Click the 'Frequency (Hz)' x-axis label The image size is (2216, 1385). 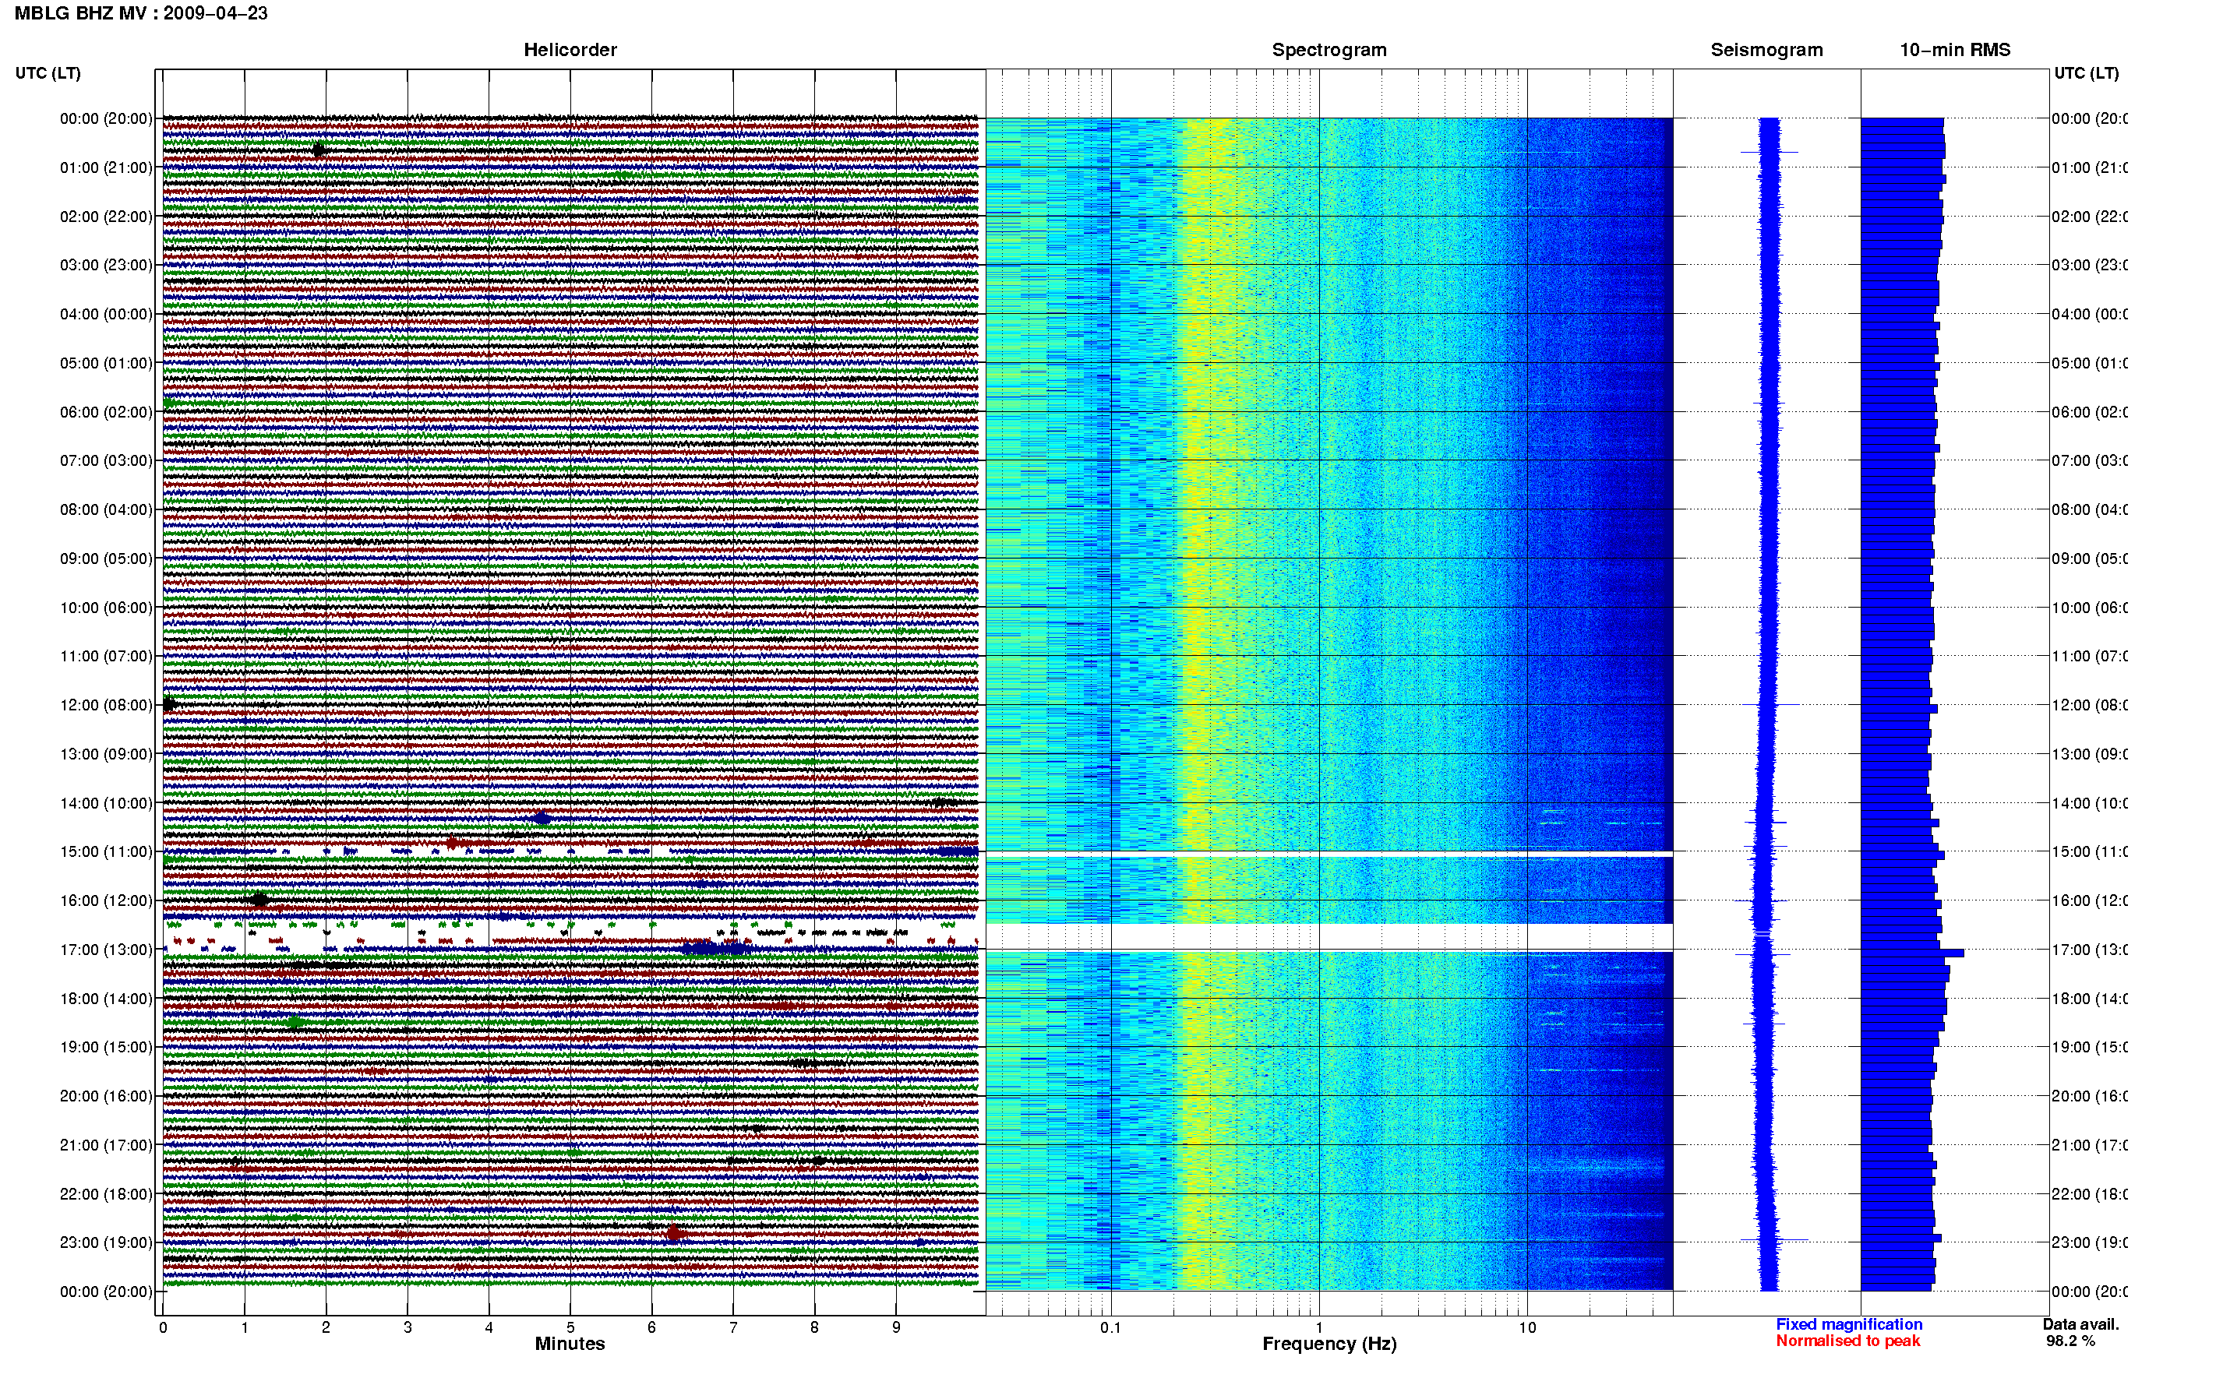click(x=1329, y=1344)
